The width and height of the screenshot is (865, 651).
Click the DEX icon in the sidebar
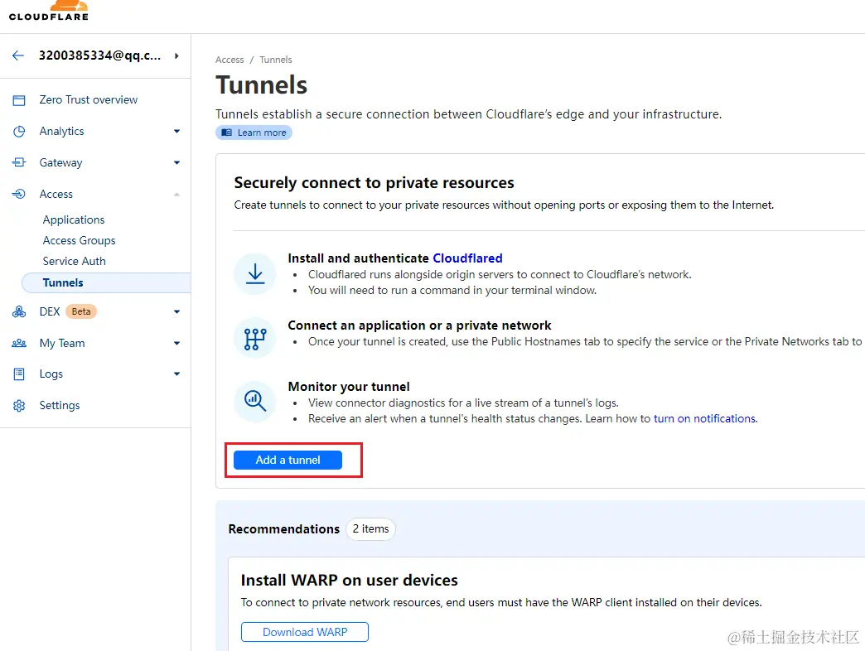[18, 311]
